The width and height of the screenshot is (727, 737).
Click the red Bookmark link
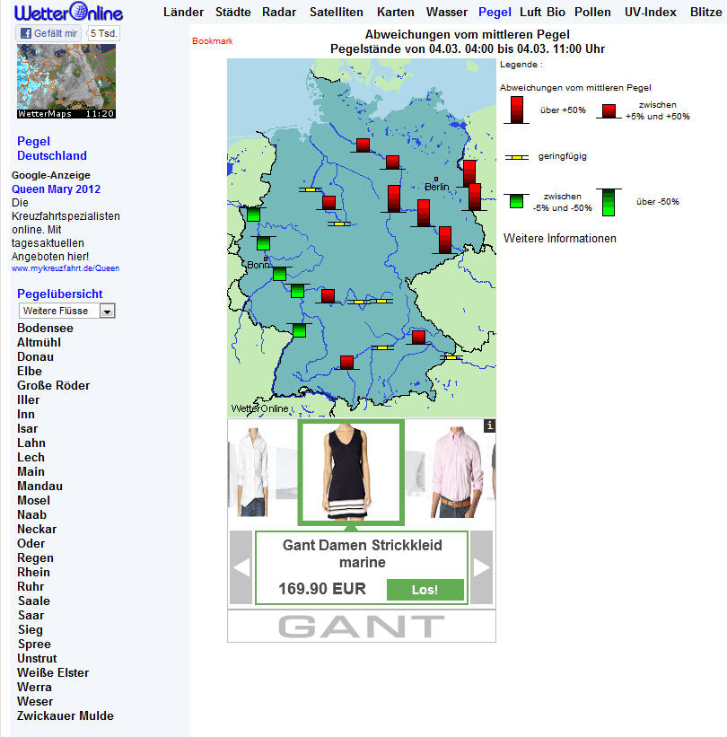pos(212,41)
